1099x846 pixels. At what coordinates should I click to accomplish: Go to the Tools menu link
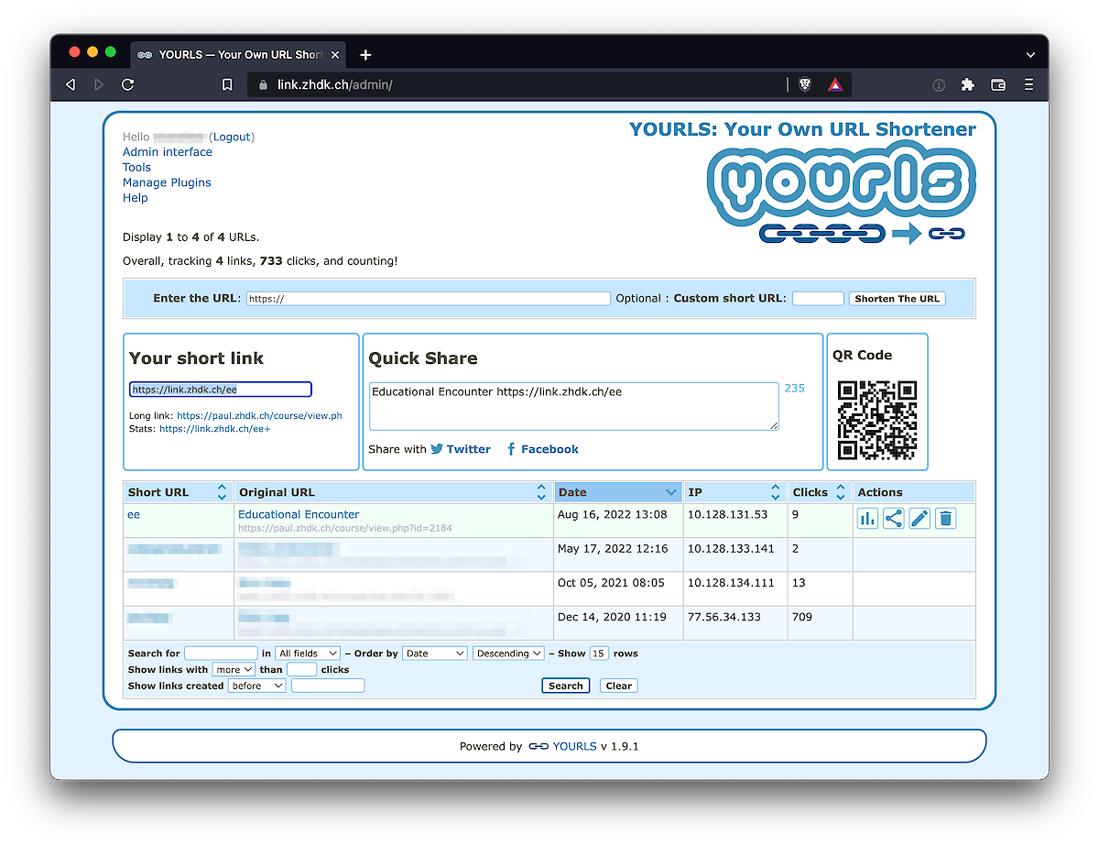[x=136, y=167]
